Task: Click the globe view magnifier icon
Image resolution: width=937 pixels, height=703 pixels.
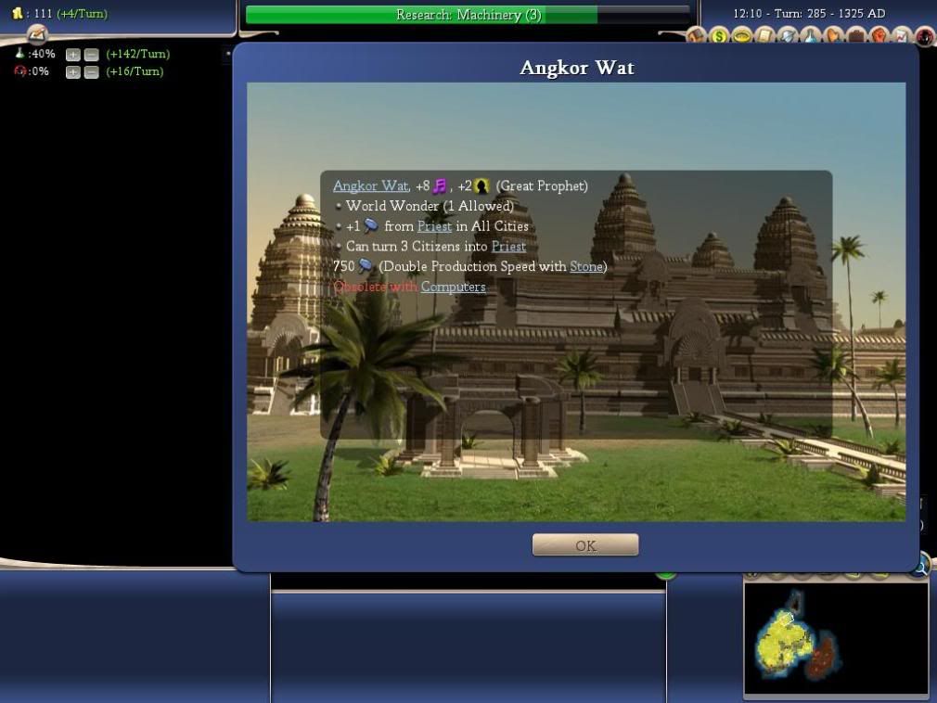Action: 921,565
